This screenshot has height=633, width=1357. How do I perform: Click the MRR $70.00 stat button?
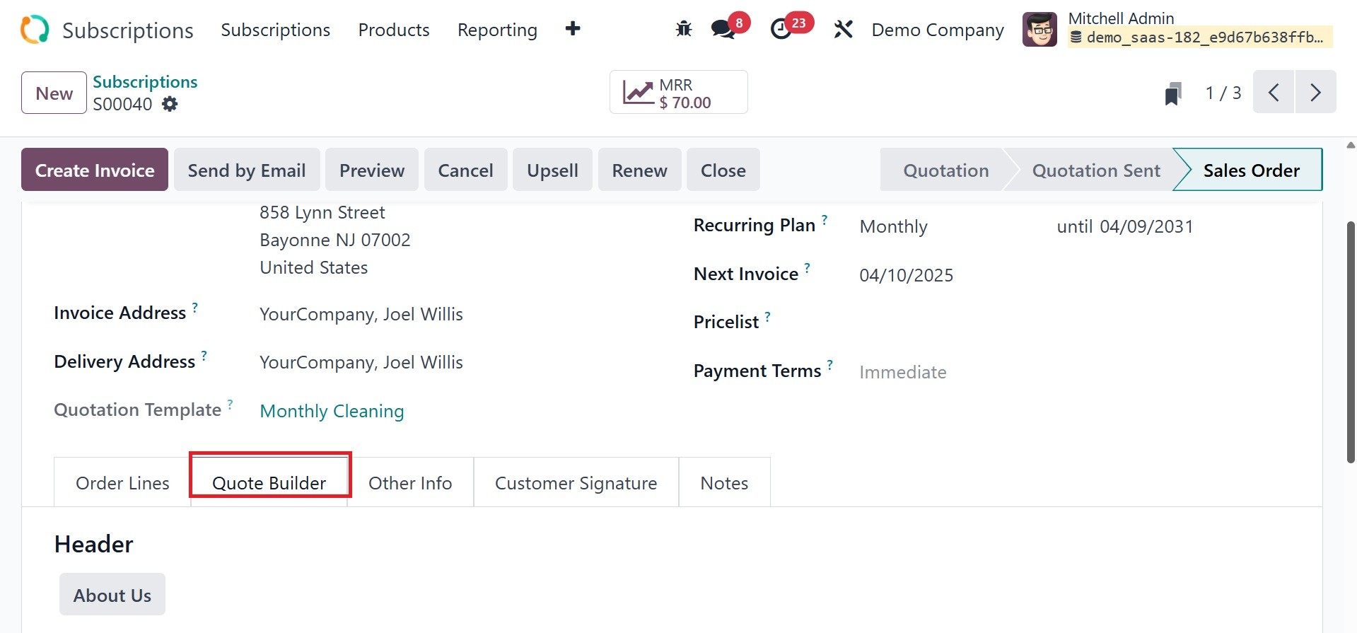click(678, 93)
